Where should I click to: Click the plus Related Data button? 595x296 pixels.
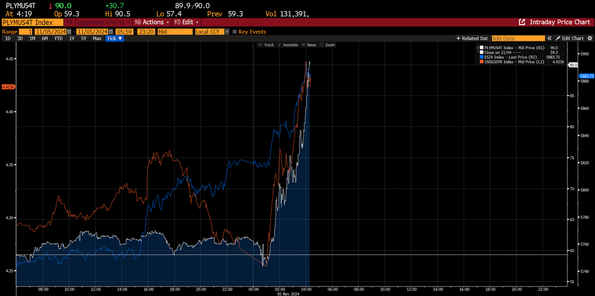pos(472,38)
